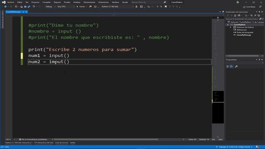Pin the CursoPython.py tab
The image size is (265, 149).
point(23,12)
